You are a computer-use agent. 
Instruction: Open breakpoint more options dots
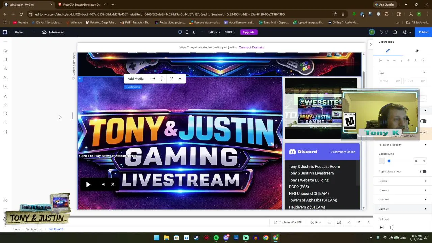(x=201, y=32)
